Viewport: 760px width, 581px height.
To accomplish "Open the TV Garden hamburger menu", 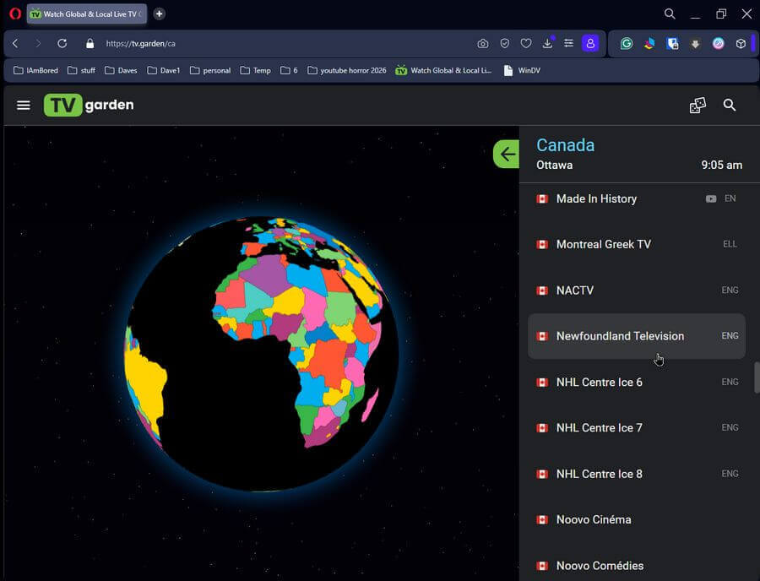I will [x=24, y=105].
